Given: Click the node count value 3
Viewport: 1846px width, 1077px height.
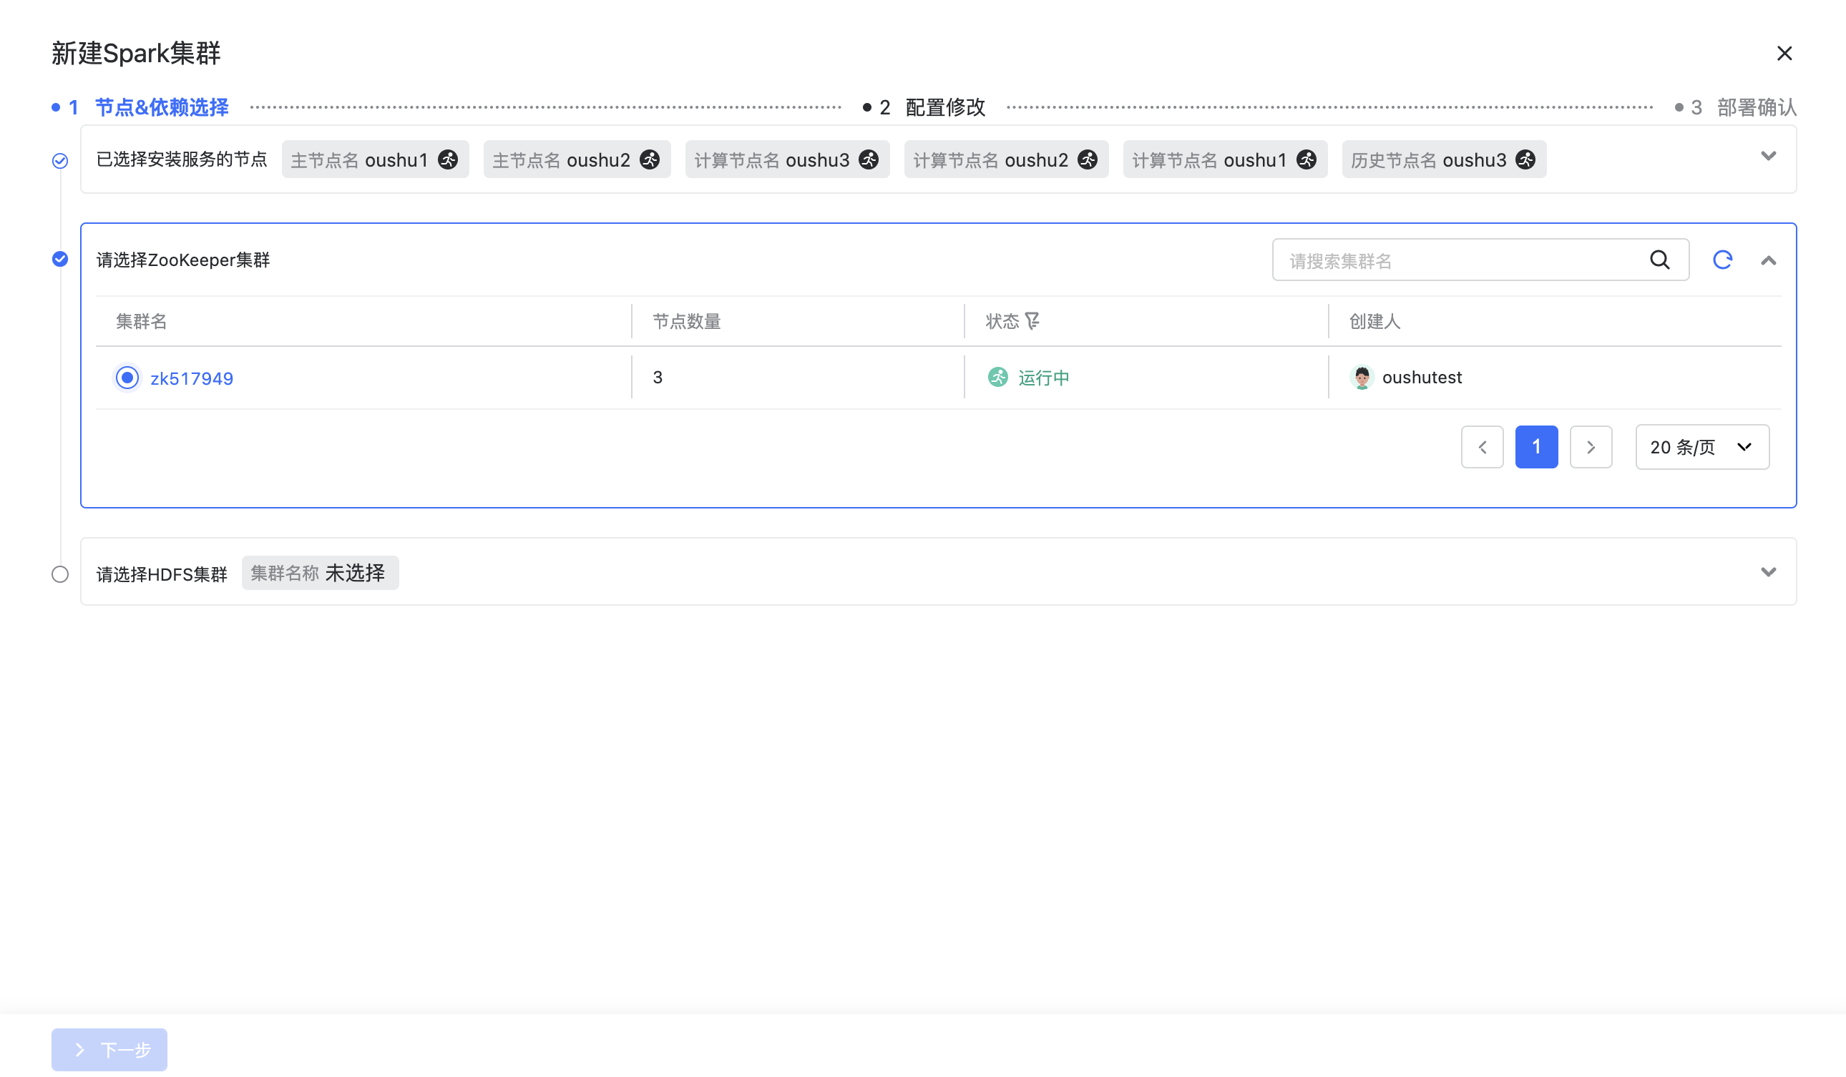Looking at the screenshot, I should [658, 377].
